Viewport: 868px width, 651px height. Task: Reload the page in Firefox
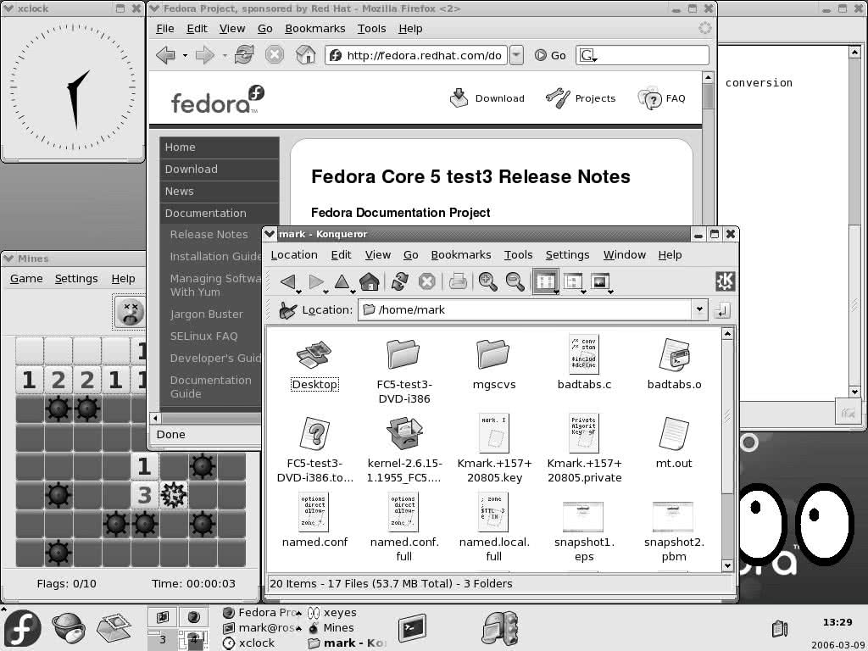pyautogui.click(x=244, y=55)
